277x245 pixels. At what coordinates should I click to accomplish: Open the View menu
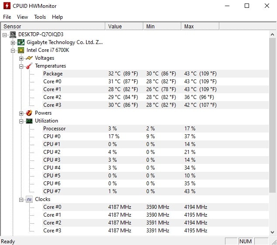point(22,17)
